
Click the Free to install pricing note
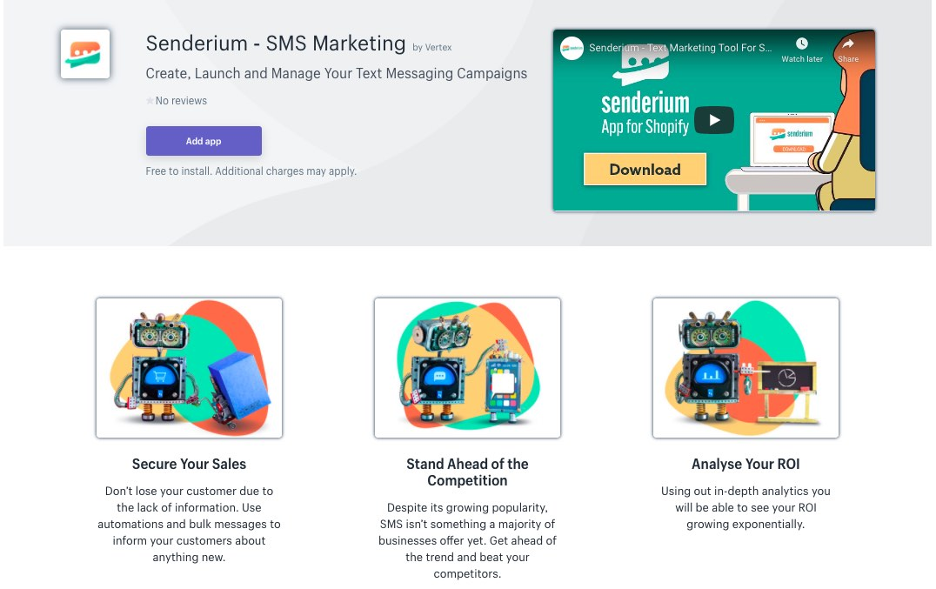tap(251, 171)
